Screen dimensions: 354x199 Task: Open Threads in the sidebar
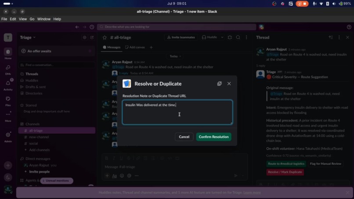click(x=32, y=74)
